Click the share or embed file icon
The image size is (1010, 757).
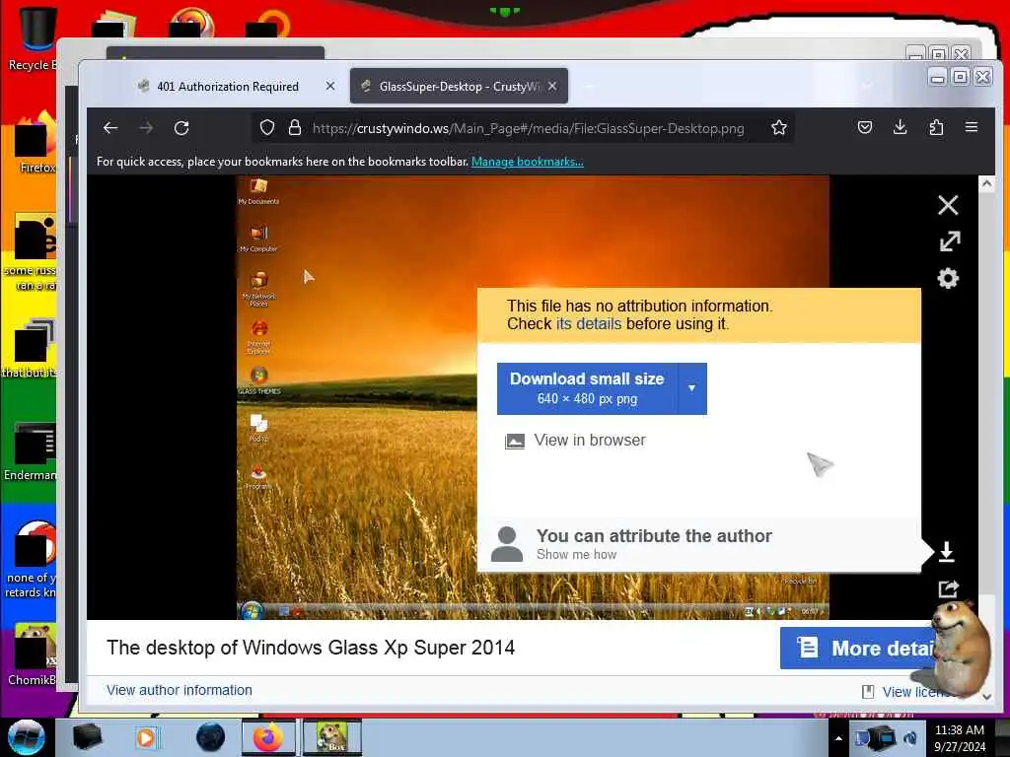click(948, 588)
